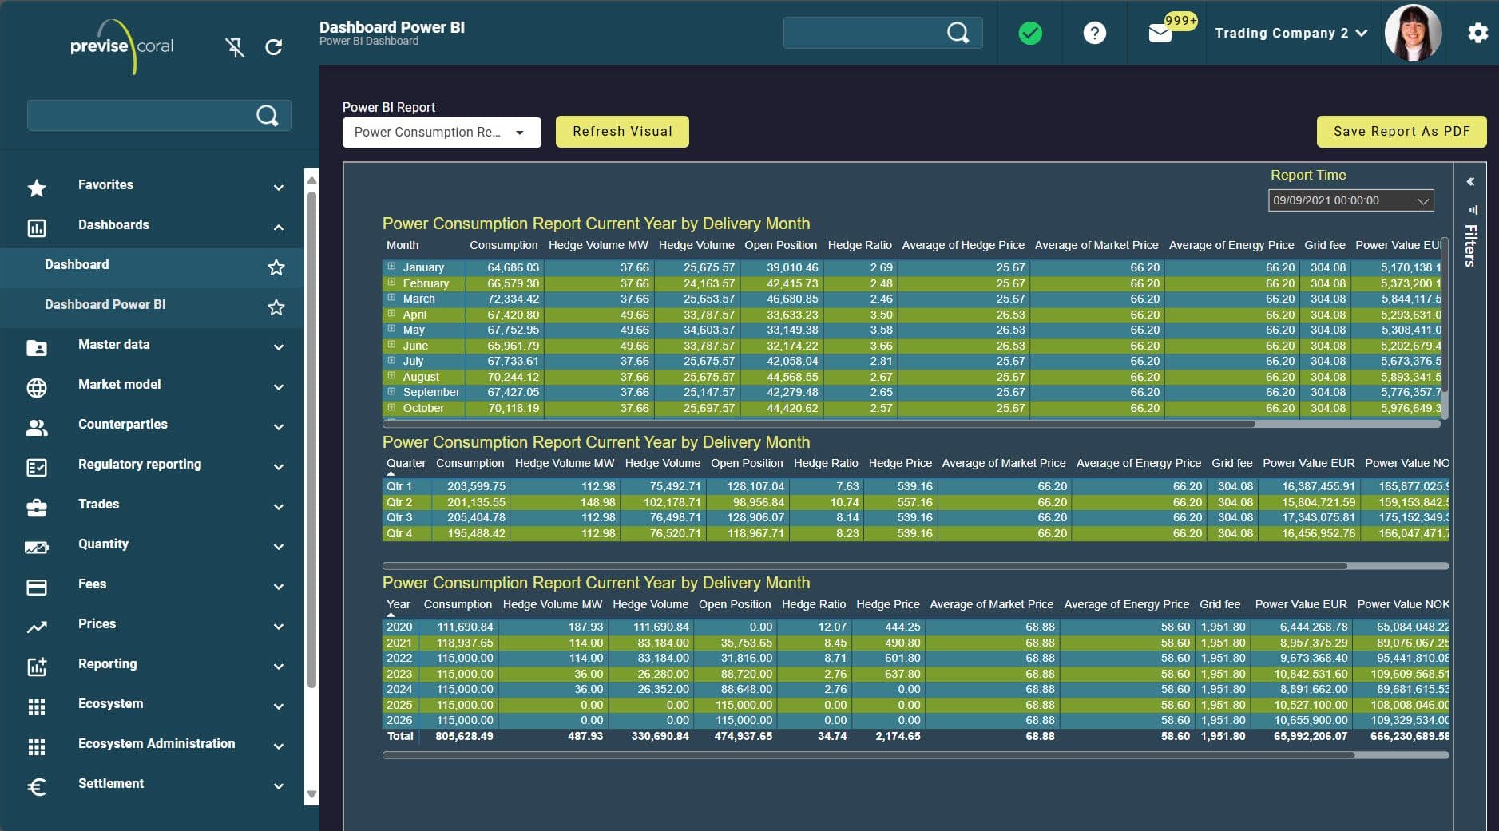Click the green checkmark status icon
1499x831 pixels.
pos(1029,33)
